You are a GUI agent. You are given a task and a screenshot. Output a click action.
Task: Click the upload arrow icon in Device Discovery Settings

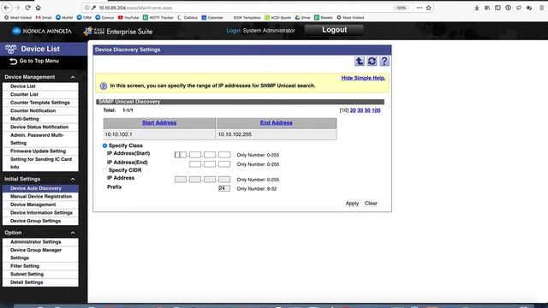[x=360, y=61]
